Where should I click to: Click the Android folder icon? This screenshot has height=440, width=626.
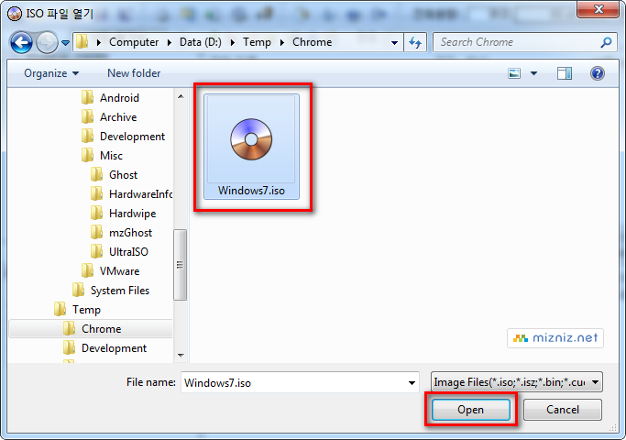click(x=87, y=97)
